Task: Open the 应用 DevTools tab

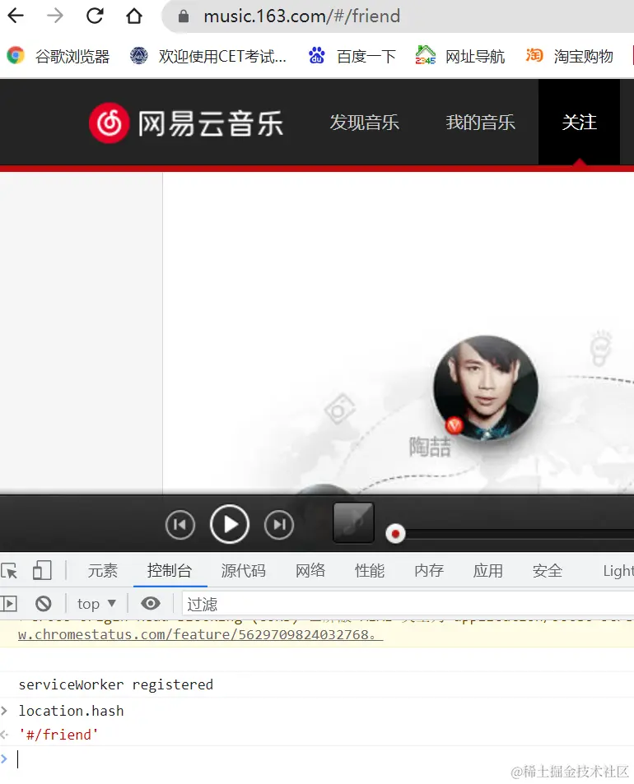Action: pyautogui.click(x=488, y=570)
